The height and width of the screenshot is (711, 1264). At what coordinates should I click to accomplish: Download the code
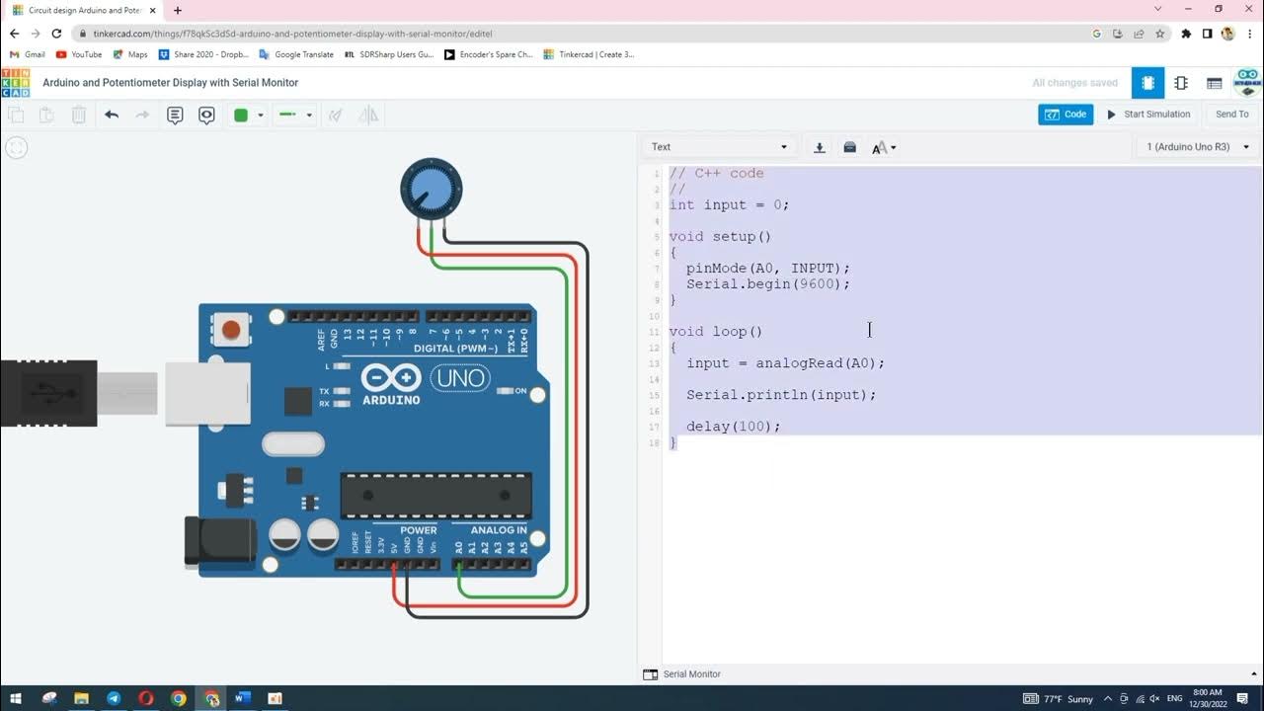click(819, 147)
